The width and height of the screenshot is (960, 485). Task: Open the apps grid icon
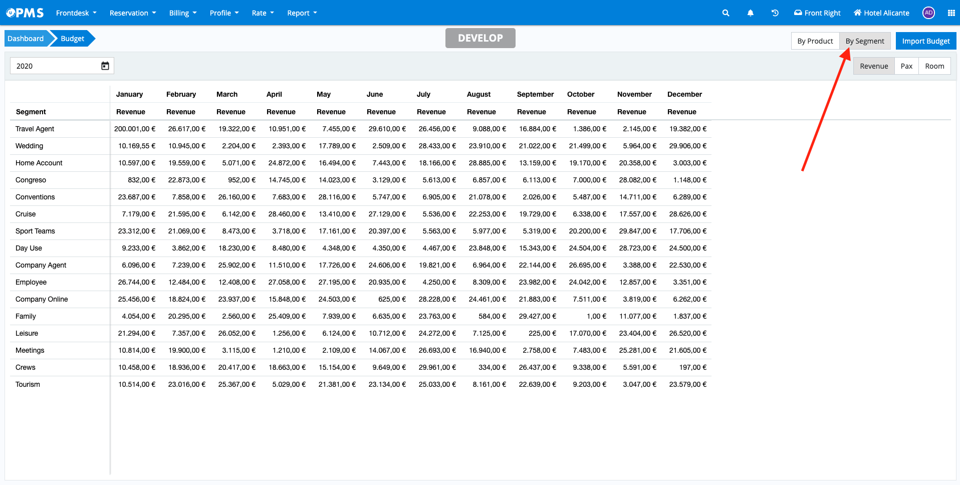click(951, 13)
